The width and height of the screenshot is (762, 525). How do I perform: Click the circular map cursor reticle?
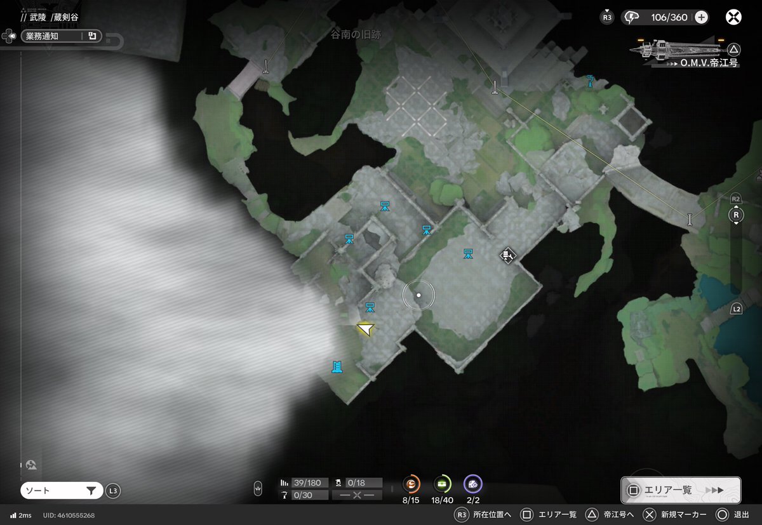pyautogui.click(x=418, y=295)
